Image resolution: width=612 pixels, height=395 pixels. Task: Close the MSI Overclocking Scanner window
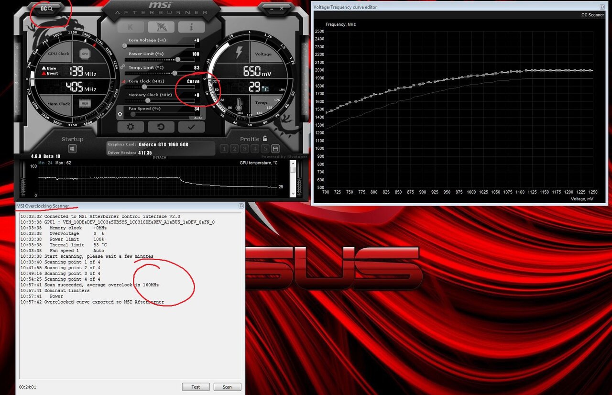click(x=241, y=206)
